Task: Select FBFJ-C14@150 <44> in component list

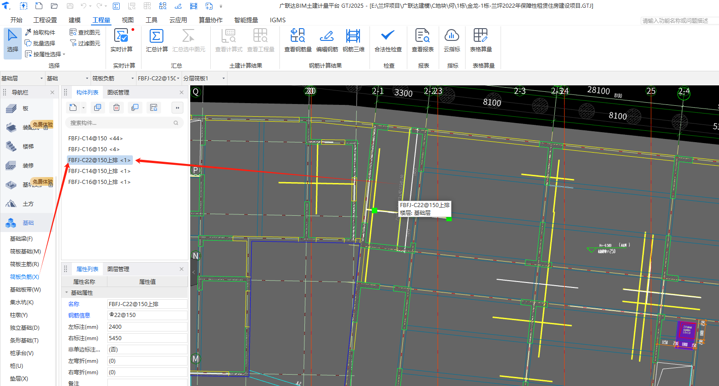Action: (95, 139)
